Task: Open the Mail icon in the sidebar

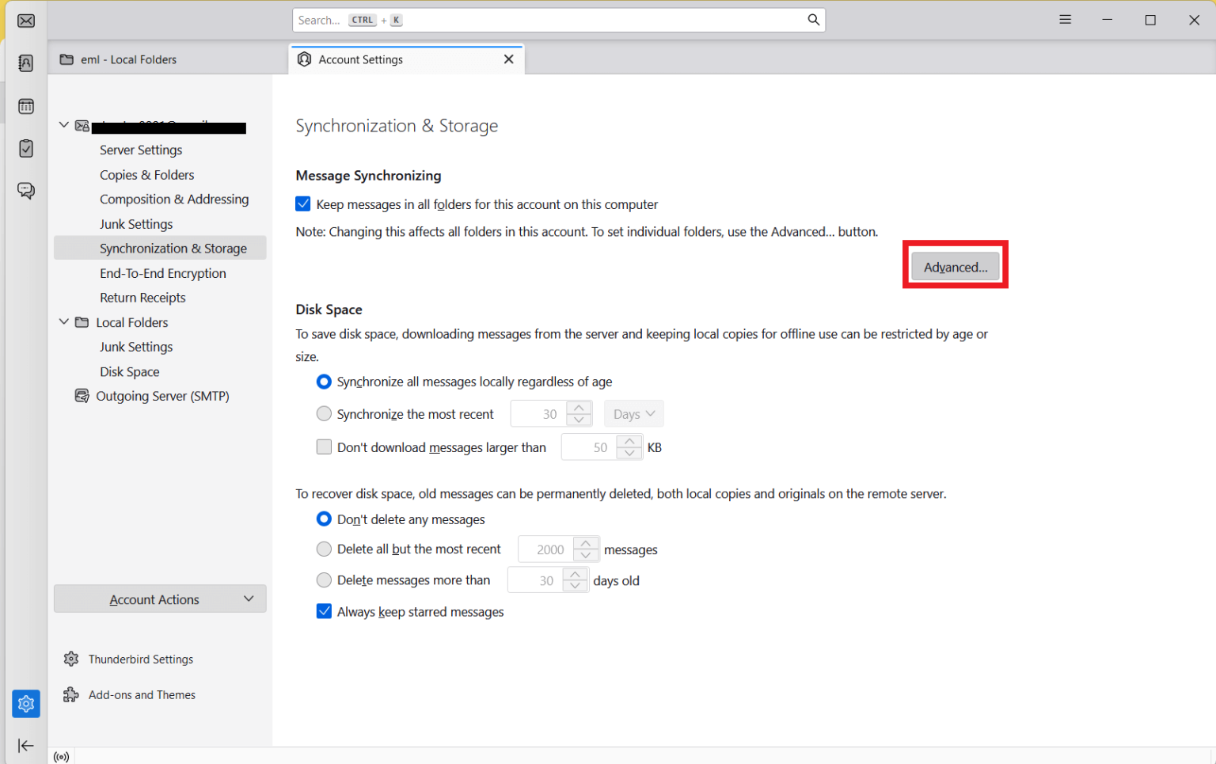Action: coord(26,21)
